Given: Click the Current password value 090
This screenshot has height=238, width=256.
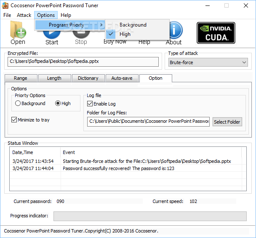Looking at the screenshot, I should 60,201.
